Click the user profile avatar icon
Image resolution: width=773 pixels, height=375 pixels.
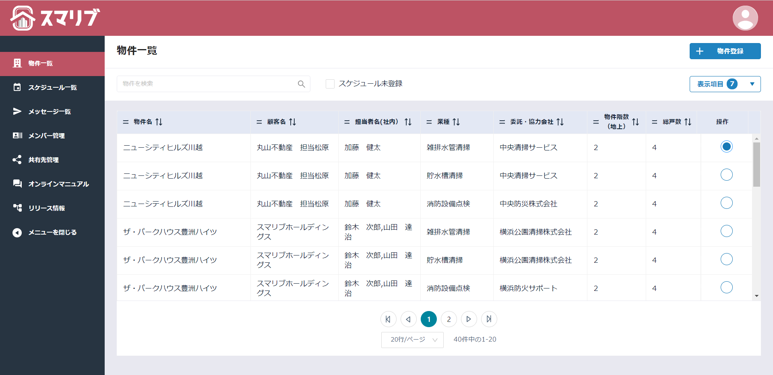[745, 18]
